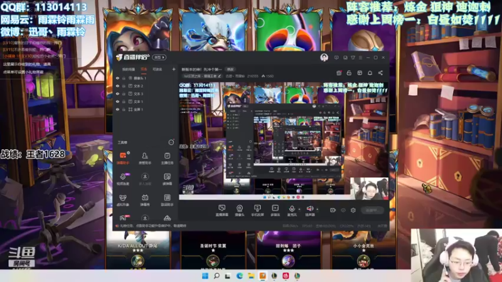Screen dimensions: 502x282
Task: Select 全屏 1 source row
Action: [x=146, y=109]
